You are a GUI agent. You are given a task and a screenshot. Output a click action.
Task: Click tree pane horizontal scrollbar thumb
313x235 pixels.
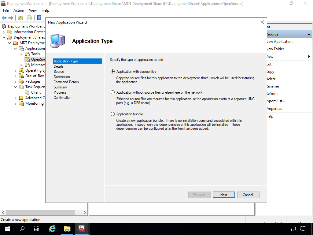coord(41,212)
